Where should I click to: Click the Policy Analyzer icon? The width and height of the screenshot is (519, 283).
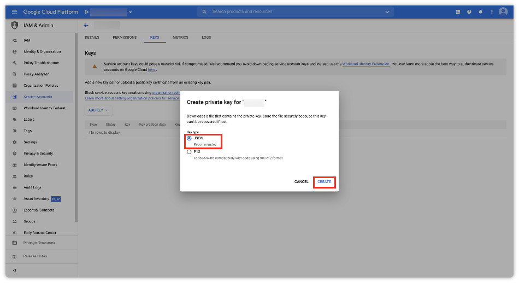[x=15, y=74]
